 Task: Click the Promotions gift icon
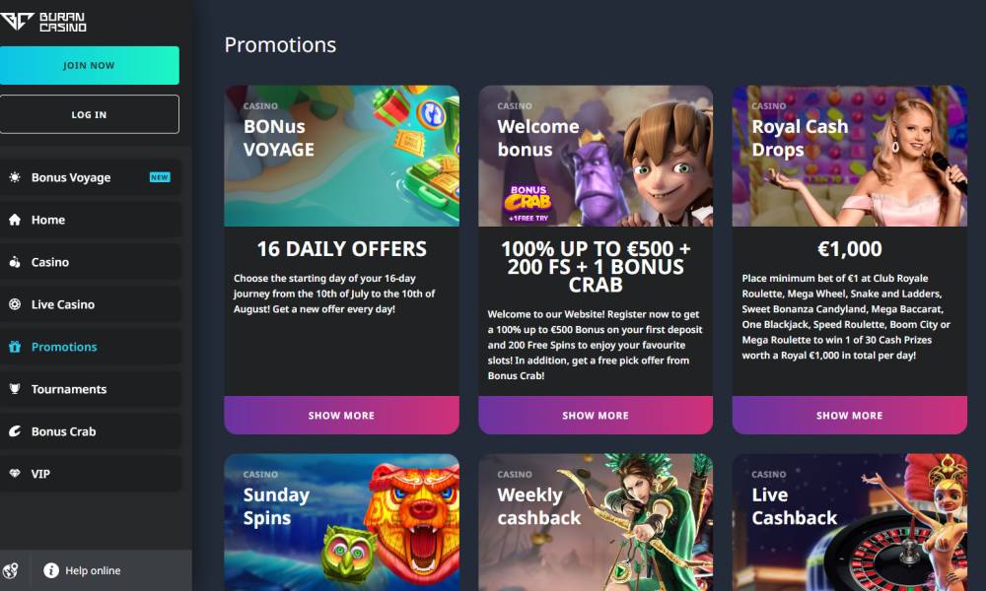15,347
